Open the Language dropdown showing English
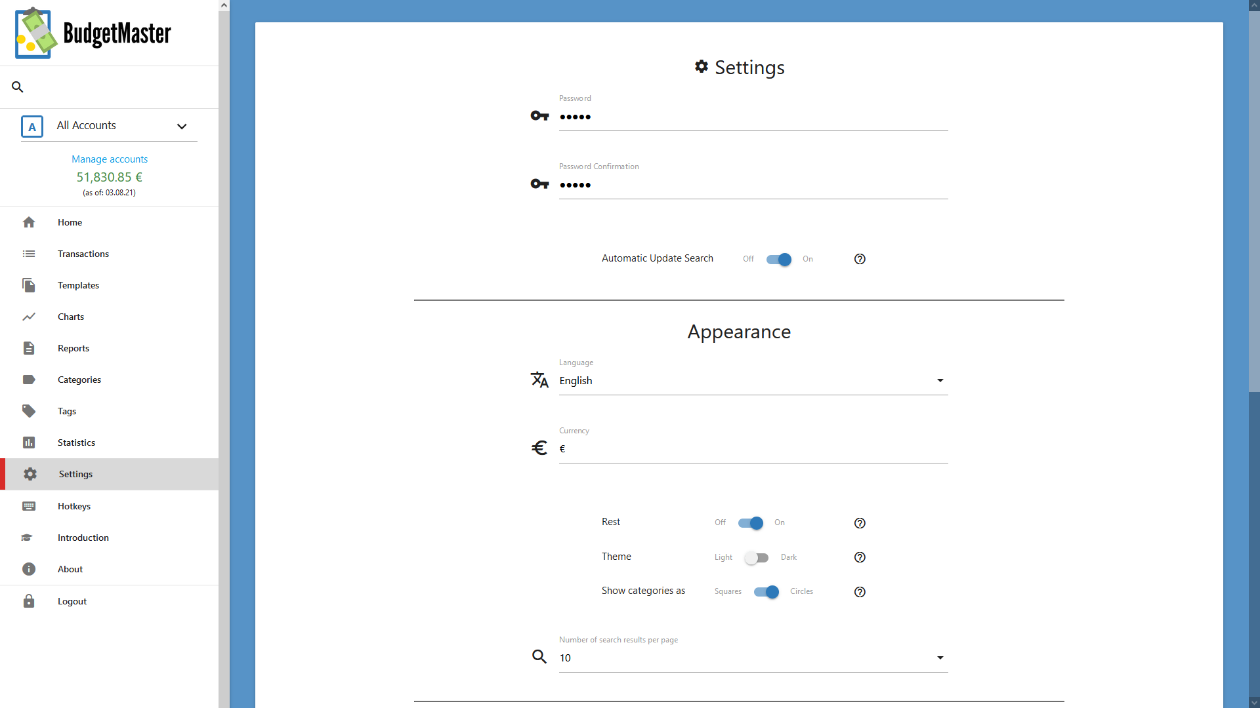This screenshot has height=708, width=1260. pos(753,381)
